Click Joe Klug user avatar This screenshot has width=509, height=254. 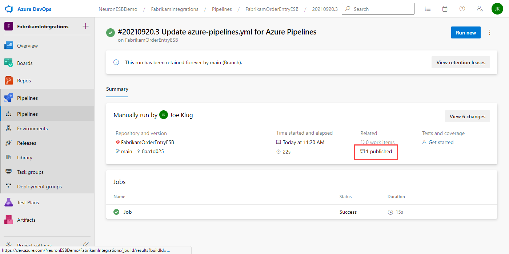click(164, 115)
